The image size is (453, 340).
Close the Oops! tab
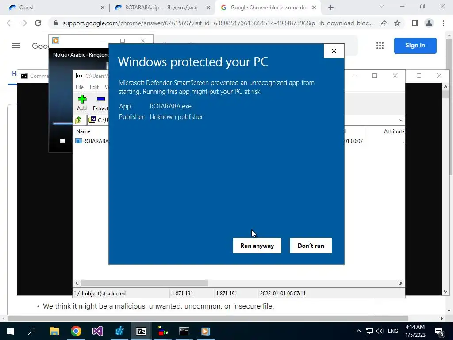(x=102, y=8)
